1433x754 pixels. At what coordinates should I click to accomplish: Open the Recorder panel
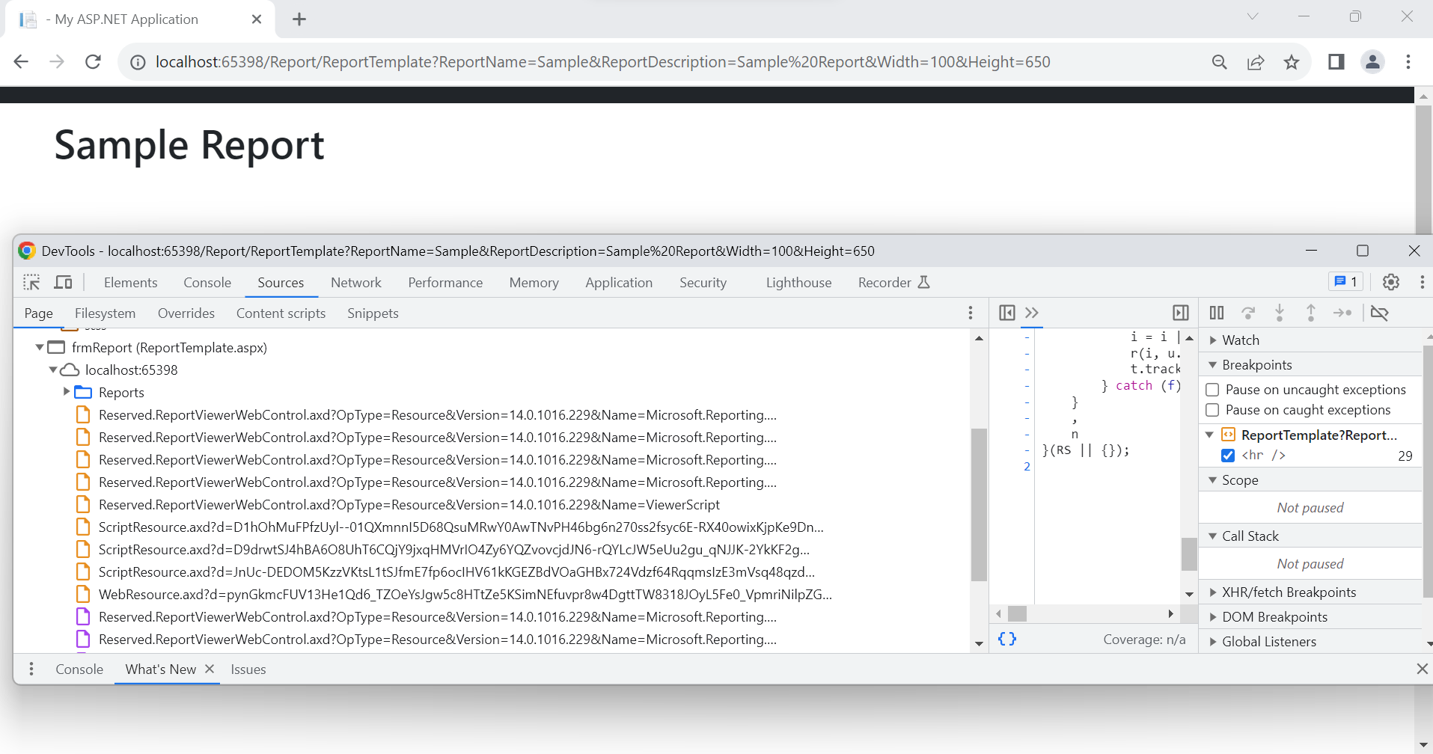tap(893, 283)
